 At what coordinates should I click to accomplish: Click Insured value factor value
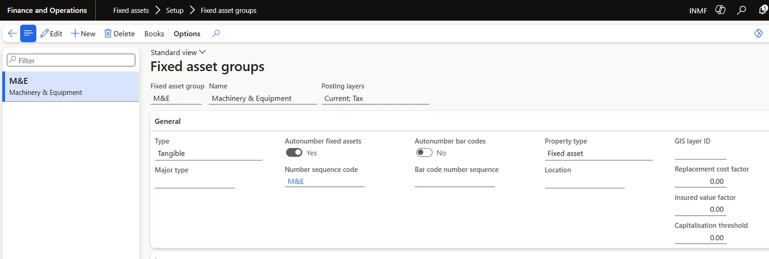tap(700, 209)
